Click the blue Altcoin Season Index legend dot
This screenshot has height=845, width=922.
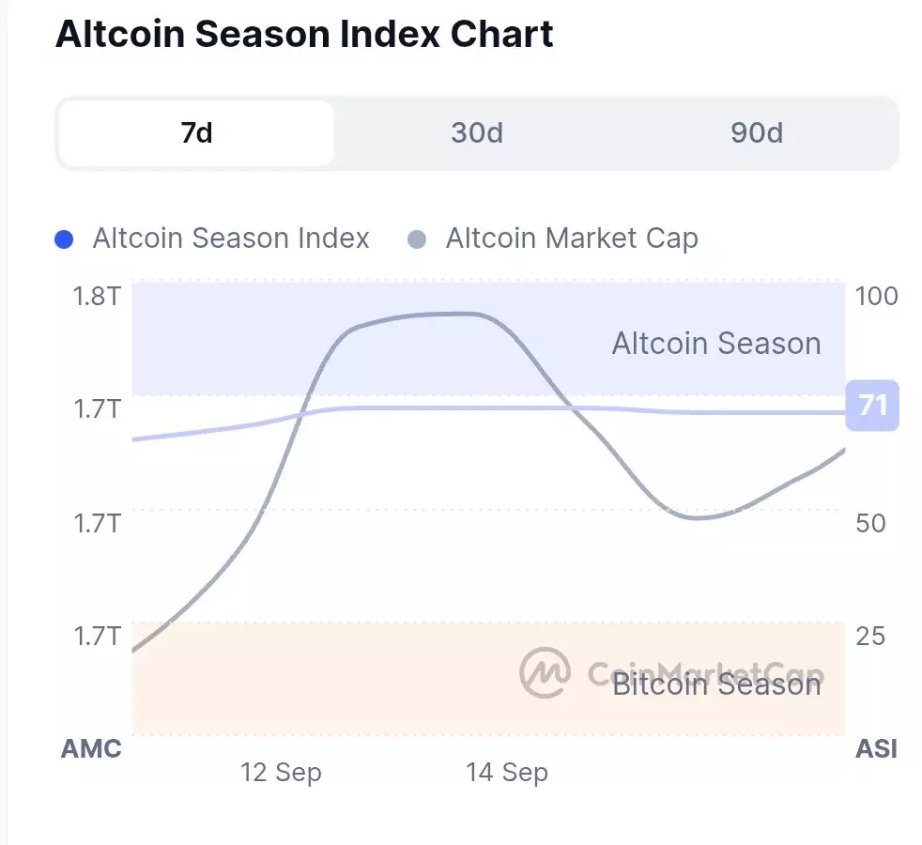pos(64,238)
